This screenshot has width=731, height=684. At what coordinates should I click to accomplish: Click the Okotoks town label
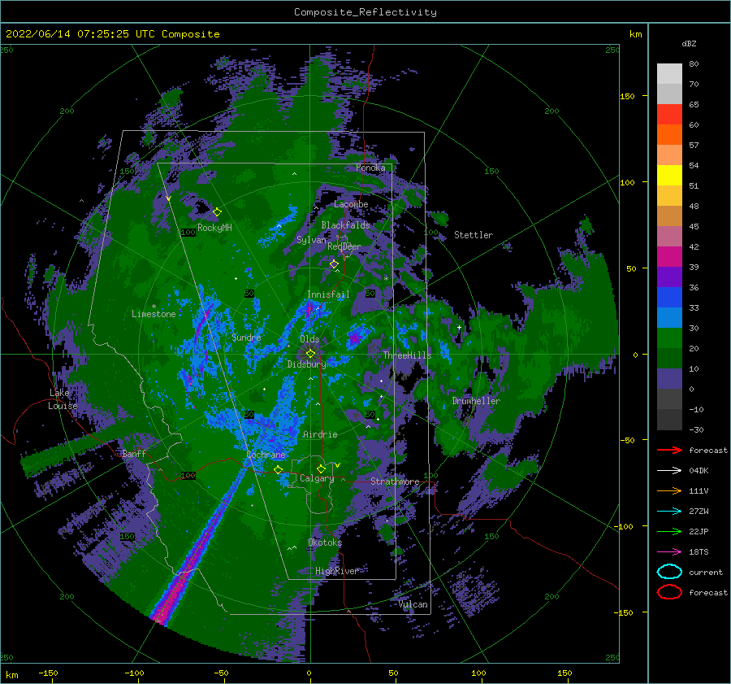pos(325,542)
